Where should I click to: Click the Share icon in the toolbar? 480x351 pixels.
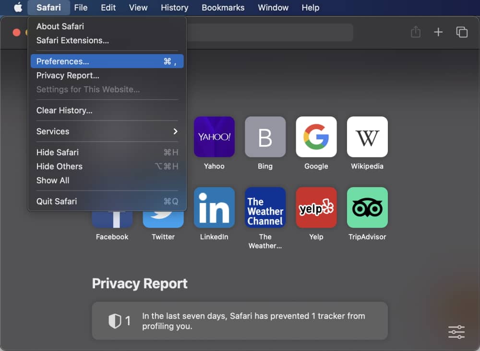(x=416, y=32)
